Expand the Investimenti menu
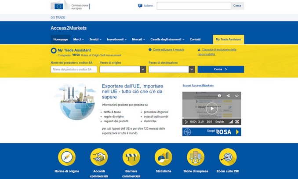 (116, 40)
